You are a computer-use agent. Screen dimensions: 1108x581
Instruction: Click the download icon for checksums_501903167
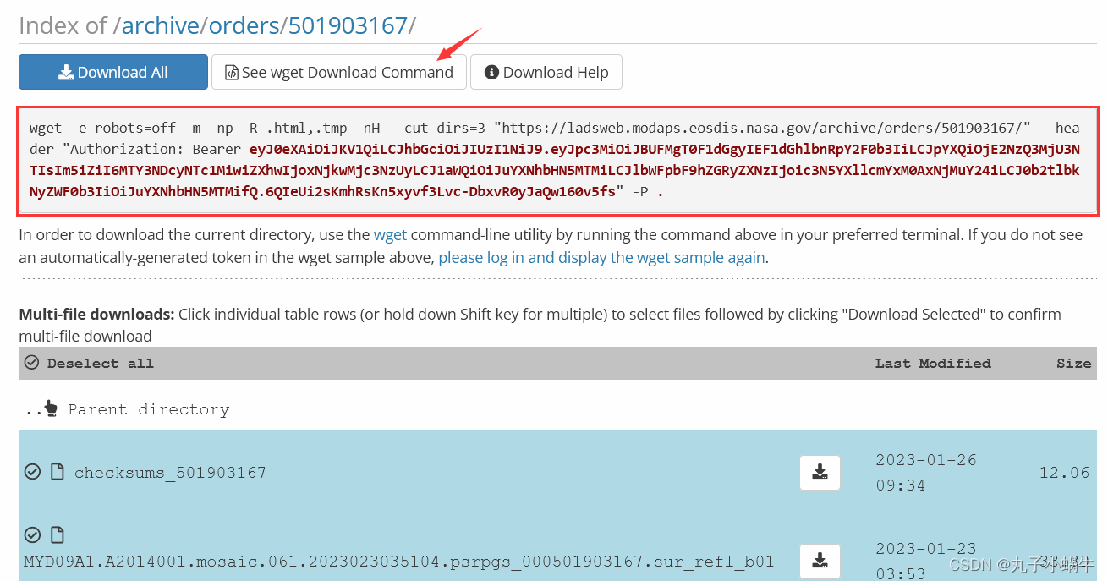coord(819,472)
